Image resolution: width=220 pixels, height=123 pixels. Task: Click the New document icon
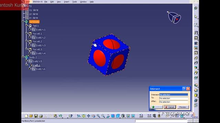click(x=26, y=116)
